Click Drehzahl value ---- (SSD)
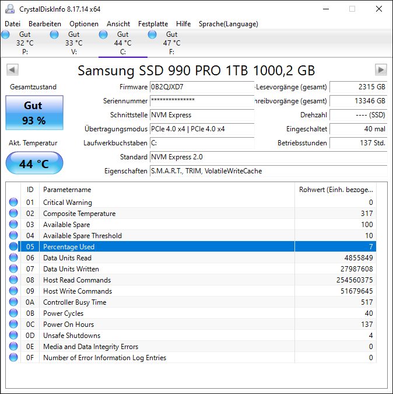Screen dimensions: 393x394 (359, 115)
